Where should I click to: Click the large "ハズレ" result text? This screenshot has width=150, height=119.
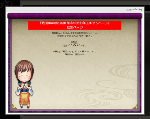(x=74, y=45)
